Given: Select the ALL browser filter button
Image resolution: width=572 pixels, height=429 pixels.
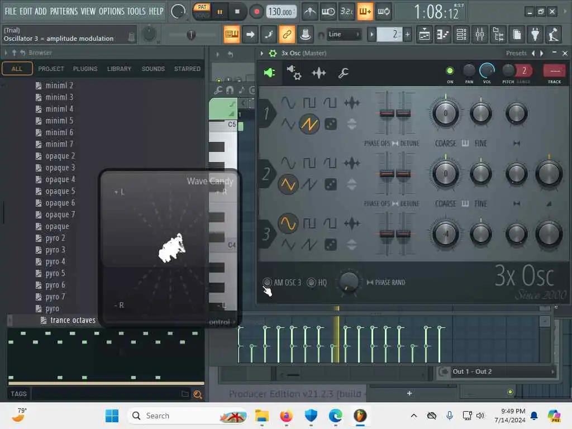Looking at the screenshot, I should click(17, 69).
